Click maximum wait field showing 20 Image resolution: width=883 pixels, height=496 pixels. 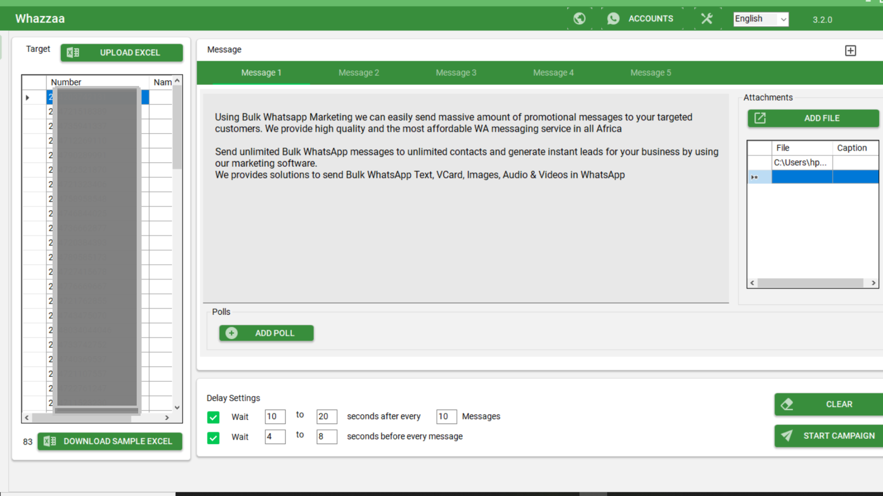[x=327, y=417]
